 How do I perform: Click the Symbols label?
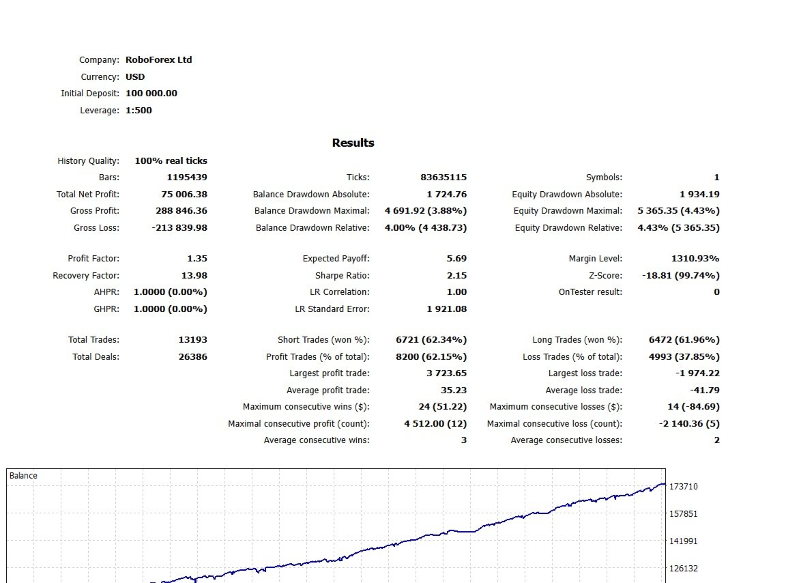(x=604, y=177)
